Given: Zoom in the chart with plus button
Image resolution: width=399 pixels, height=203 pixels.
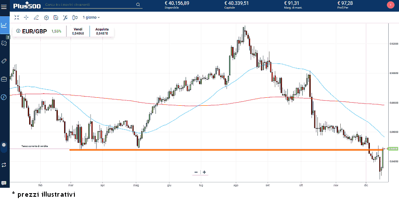Looking at the screenshot, I should [x=204, y=172].
